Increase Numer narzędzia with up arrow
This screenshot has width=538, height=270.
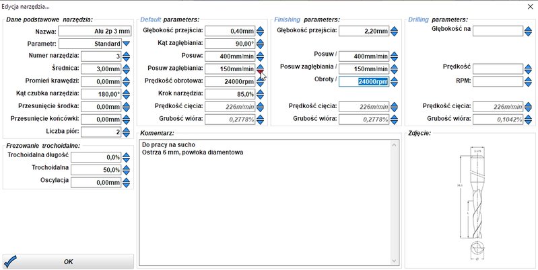click(126, 54)
